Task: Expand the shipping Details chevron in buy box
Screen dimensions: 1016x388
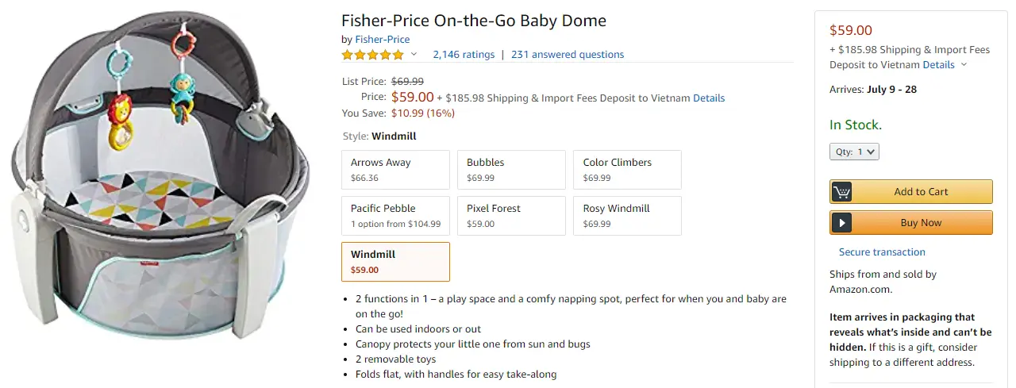Action: click(x=964, y=65)
